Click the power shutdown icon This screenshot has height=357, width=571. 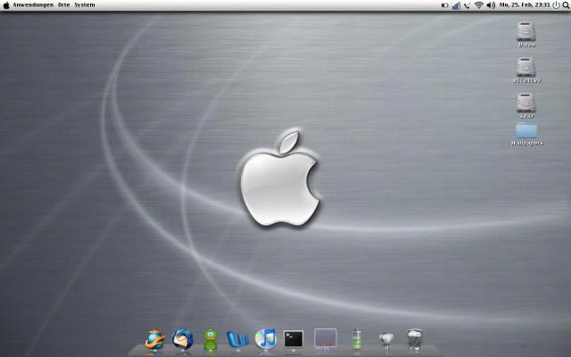(x=556, y=5)
